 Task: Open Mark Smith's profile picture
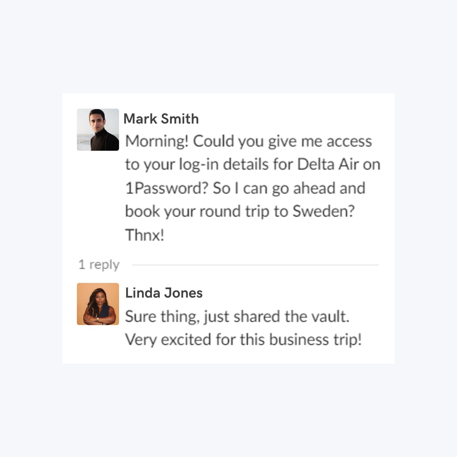[98, 130]
